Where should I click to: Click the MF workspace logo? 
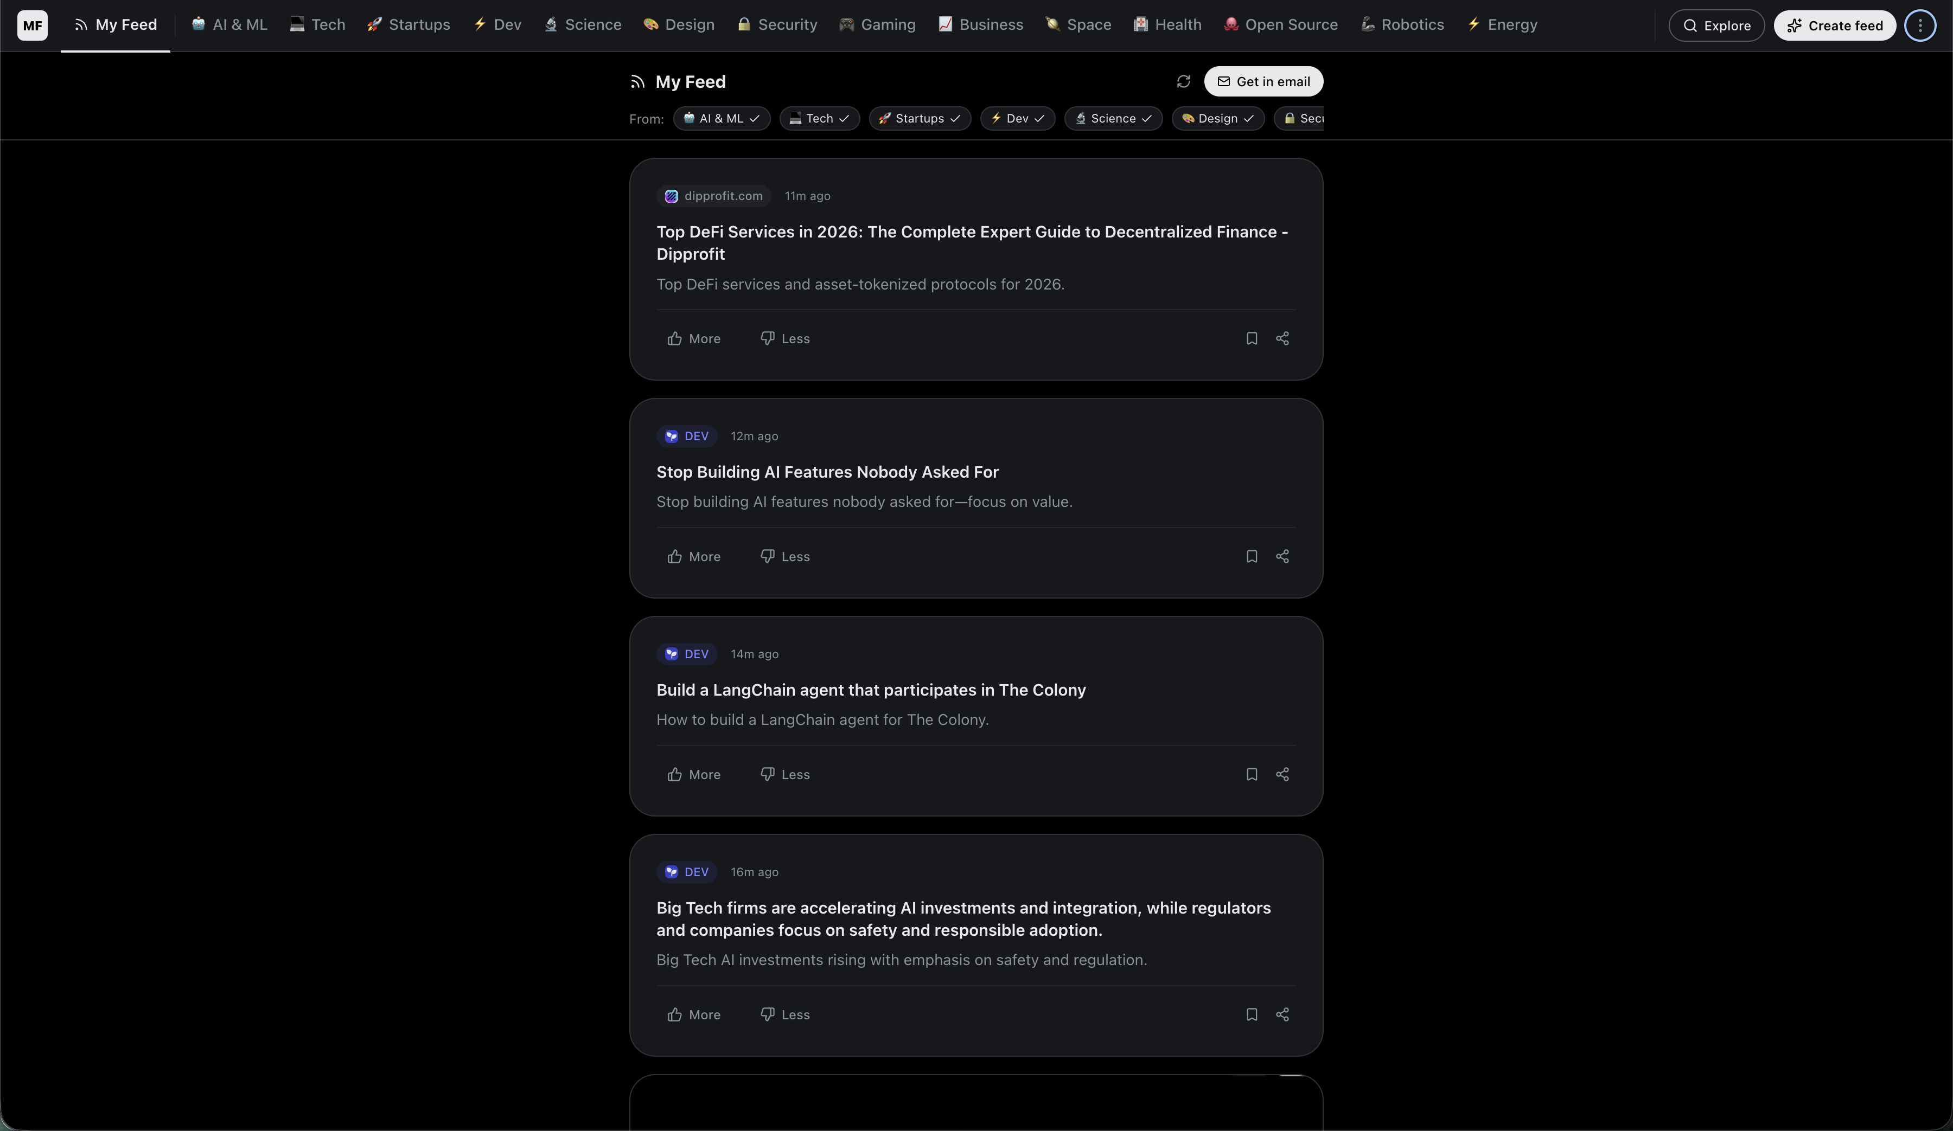click(32, 25)
